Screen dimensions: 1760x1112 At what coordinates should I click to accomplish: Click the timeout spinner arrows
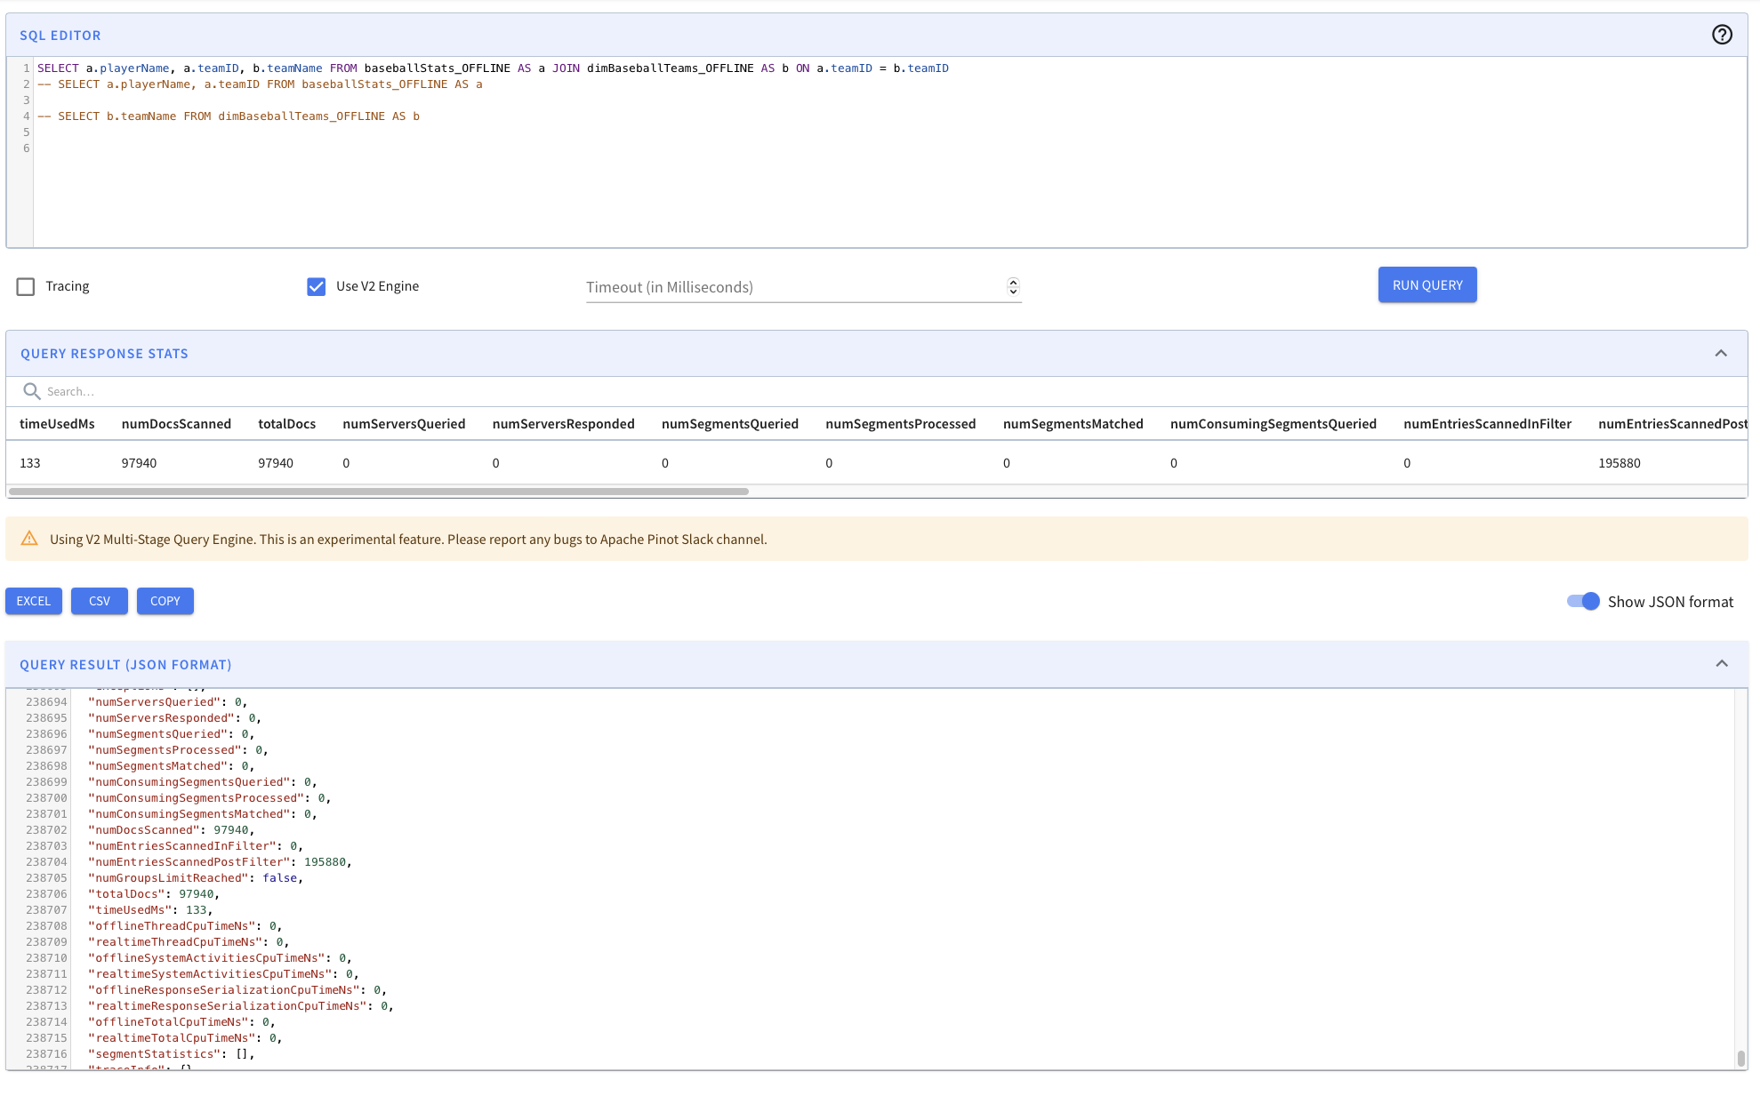click(1013, 286)
